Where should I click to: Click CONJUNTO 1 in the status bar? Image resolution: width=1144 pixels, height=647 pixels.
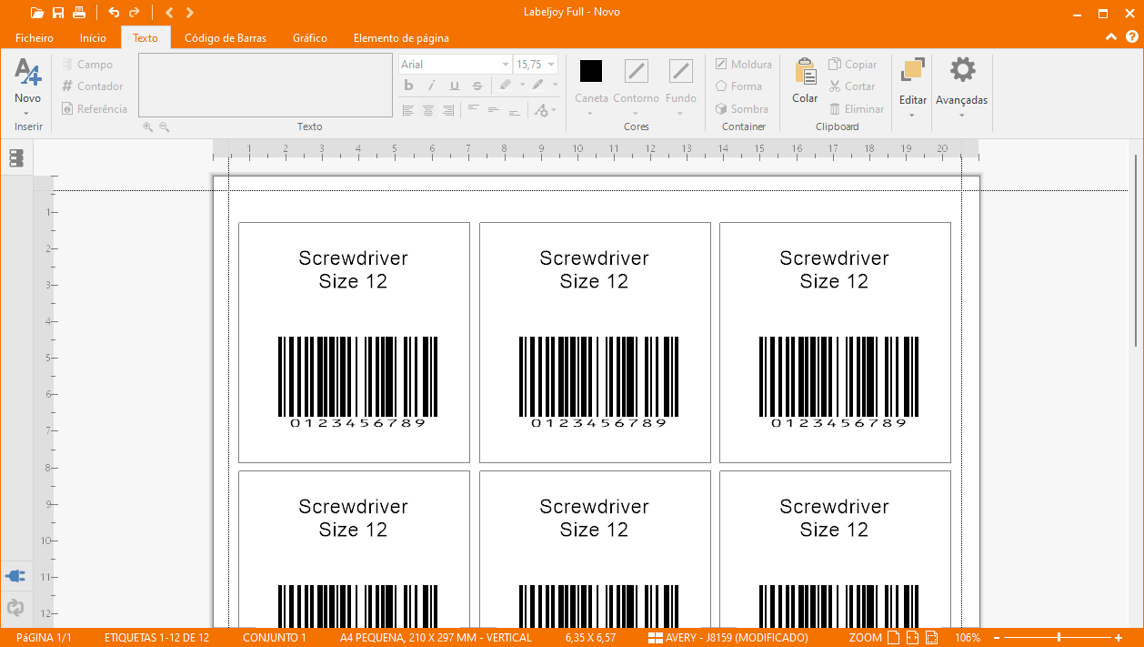pyautogui.click(x=275, y=638)
